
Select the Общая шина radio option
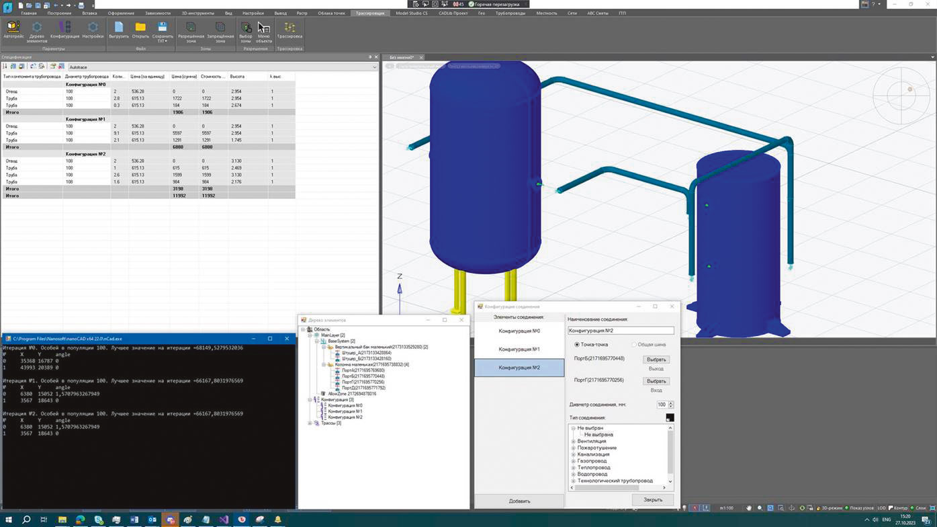(633, 345)
